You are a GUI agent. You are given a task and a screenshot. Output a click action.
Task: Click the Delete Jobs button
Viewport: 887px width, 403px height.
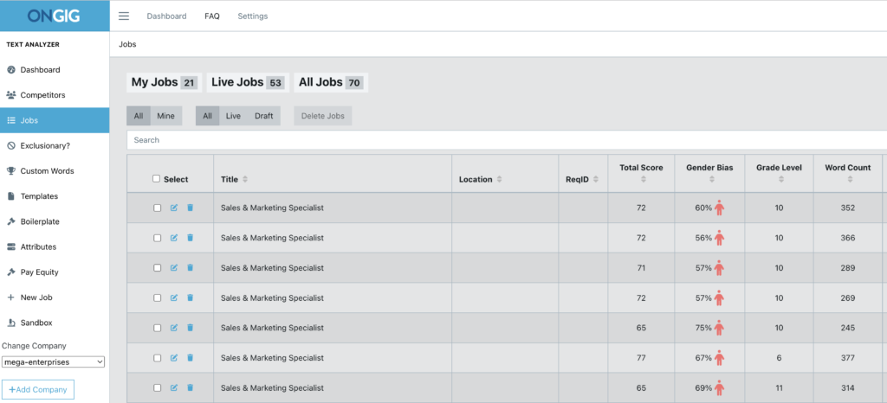[322, 116]
